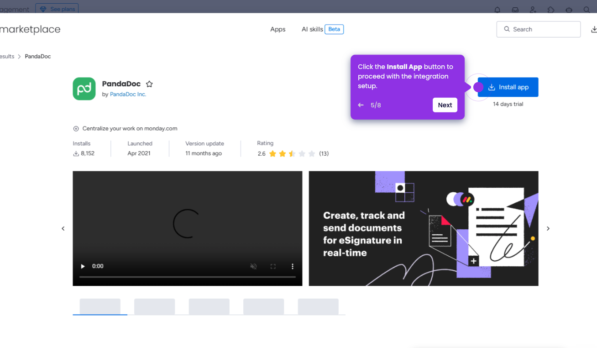Viewport: 597px width, 348px height.
Task: Click inside the marketplace Search field
Action: 539,29
